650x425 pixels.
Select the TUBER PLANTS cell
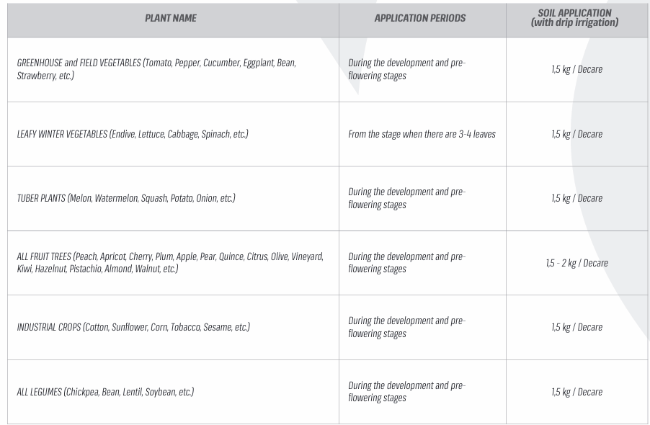coord(173,198)
